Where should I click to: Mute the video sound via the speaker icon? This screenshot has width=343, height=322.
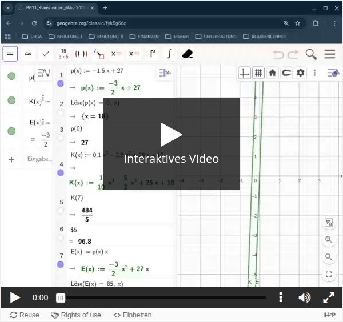click(x=304, y=297)
